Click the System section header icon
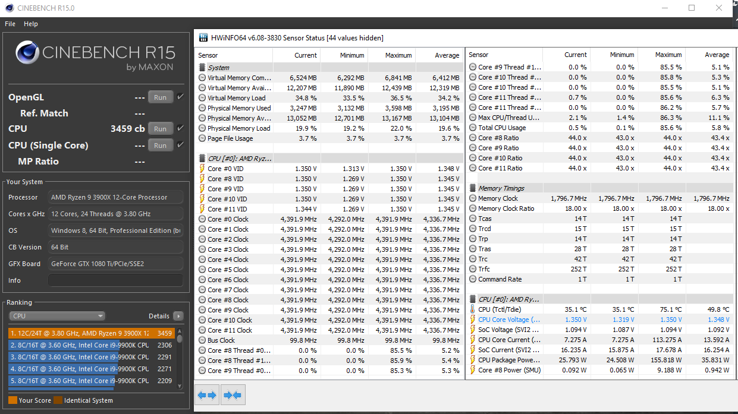738x414 pixels. point(202,68)
